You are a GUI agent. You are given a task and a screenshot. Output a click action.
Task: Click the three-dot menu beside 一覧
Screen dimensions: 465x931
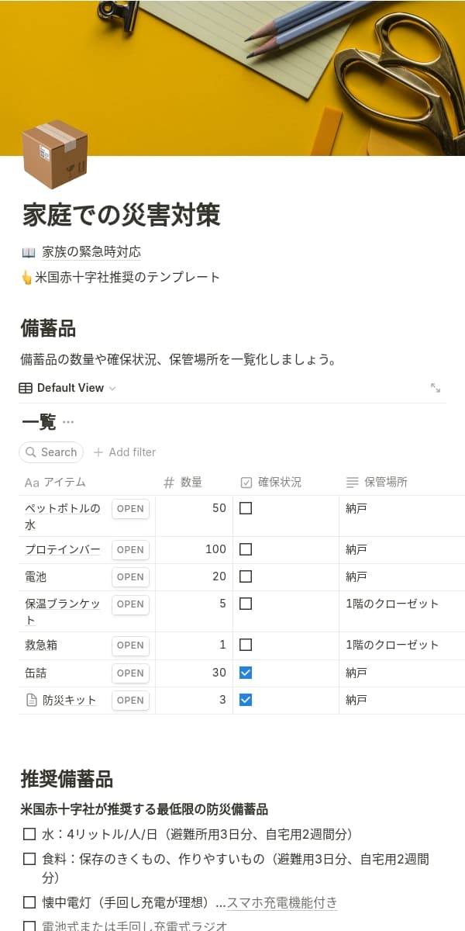[68, 422]
